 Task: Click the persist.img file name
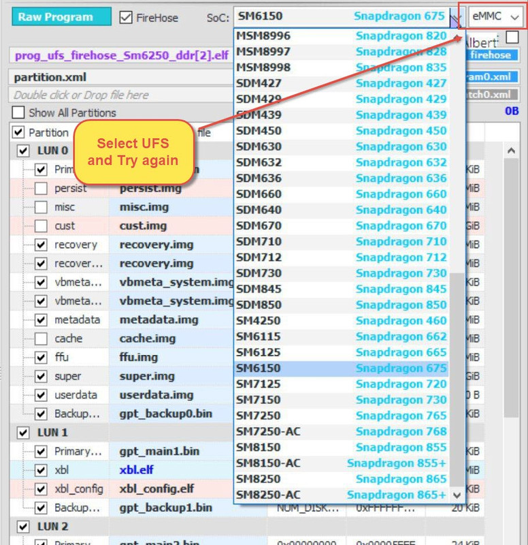150,189
